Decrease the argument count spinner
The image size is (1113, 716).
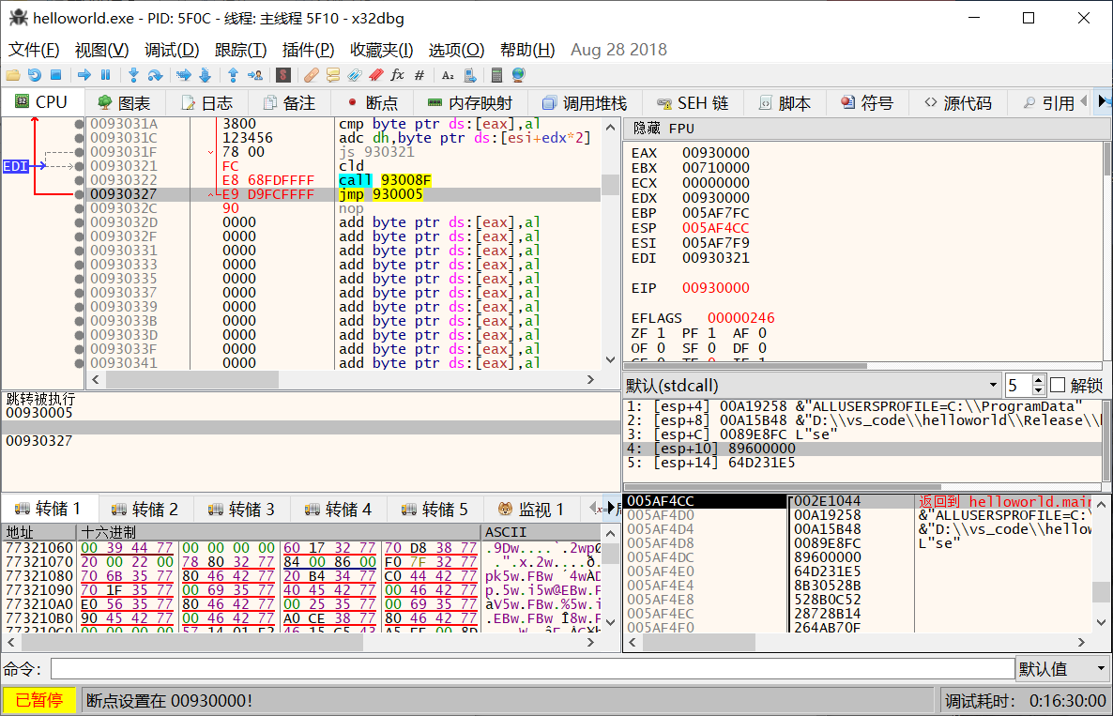[x=1039, y=390]
